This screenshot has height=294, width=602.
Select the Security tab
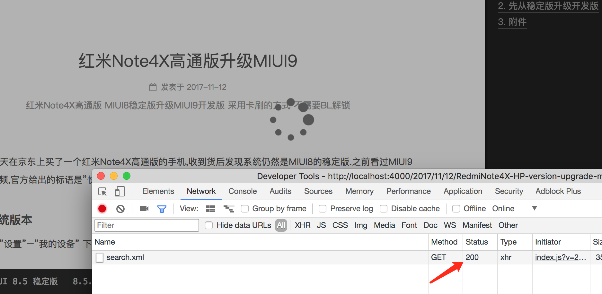(509, 191)
